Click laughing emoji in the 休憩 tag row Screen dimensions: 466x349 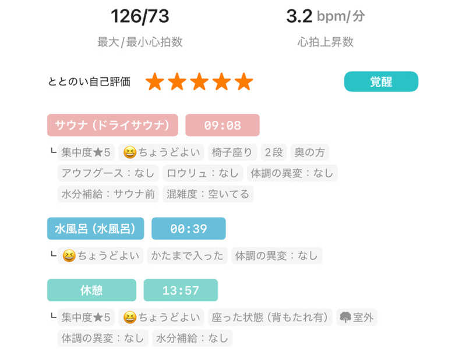click(129, 318)
